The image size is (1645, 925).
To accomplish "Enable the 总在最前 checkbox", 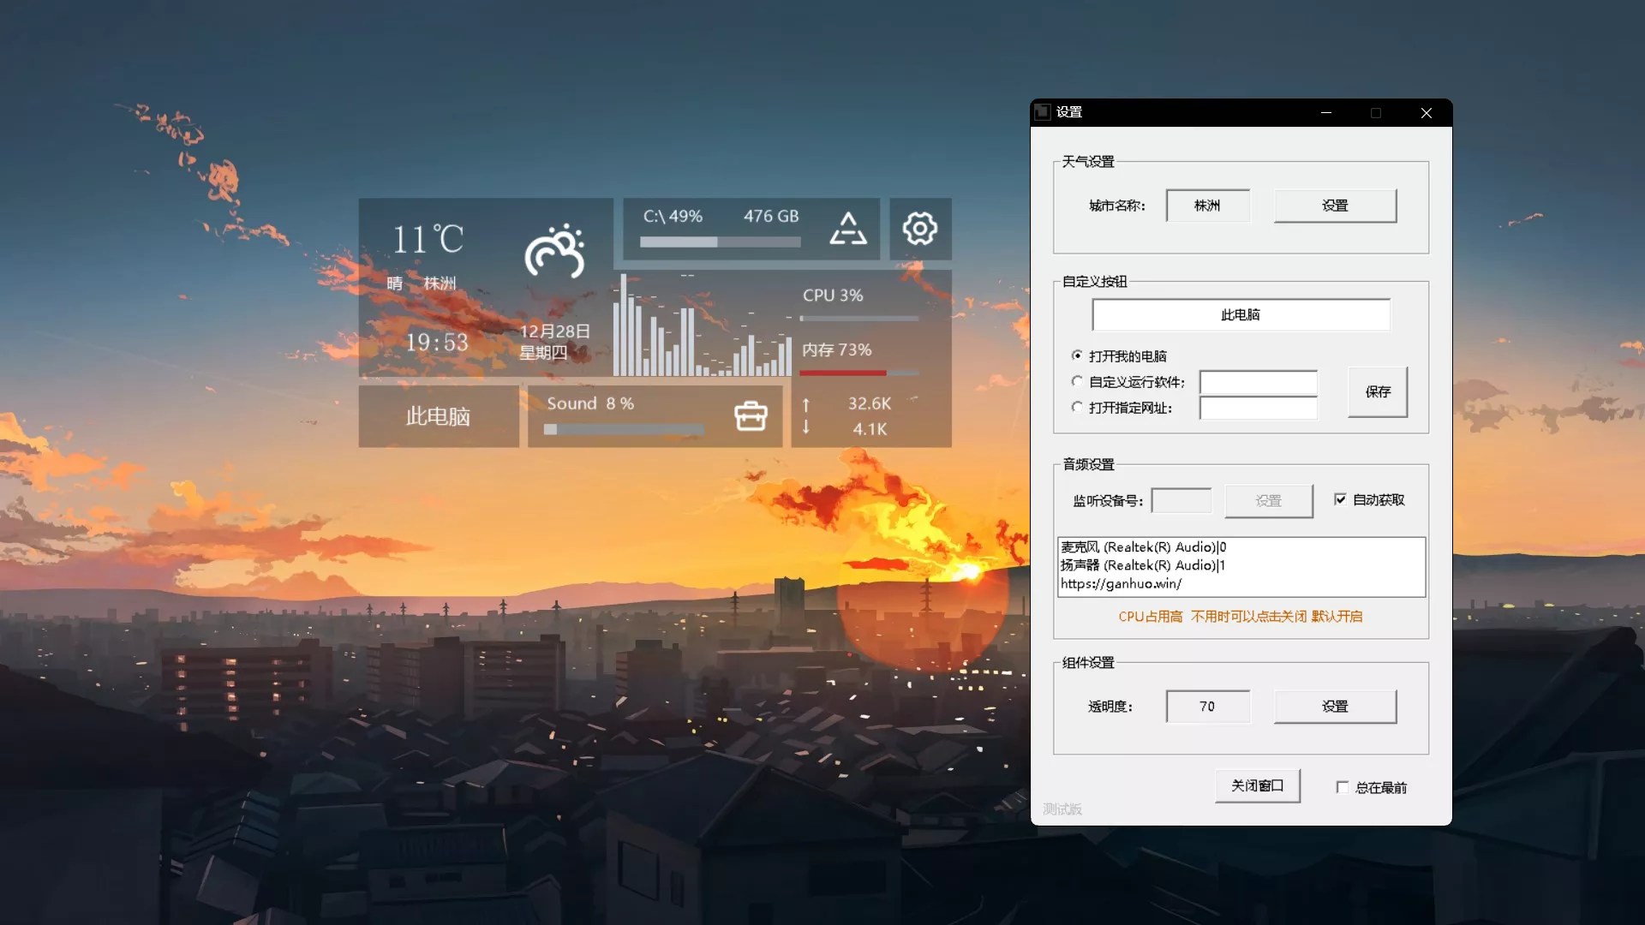I will (1343, 787).
